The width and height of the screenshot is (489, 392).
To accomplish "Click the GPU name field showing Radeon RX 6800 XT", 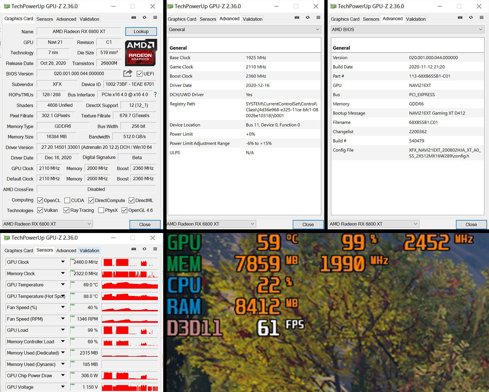I will tap(79, 31).
